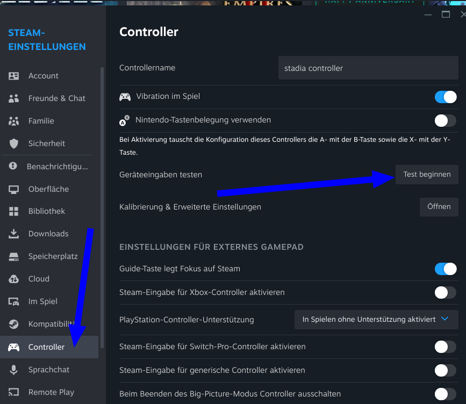Open Remote Play settings
The width and height of the screenshot is (466, 404).
coord(49,392)
